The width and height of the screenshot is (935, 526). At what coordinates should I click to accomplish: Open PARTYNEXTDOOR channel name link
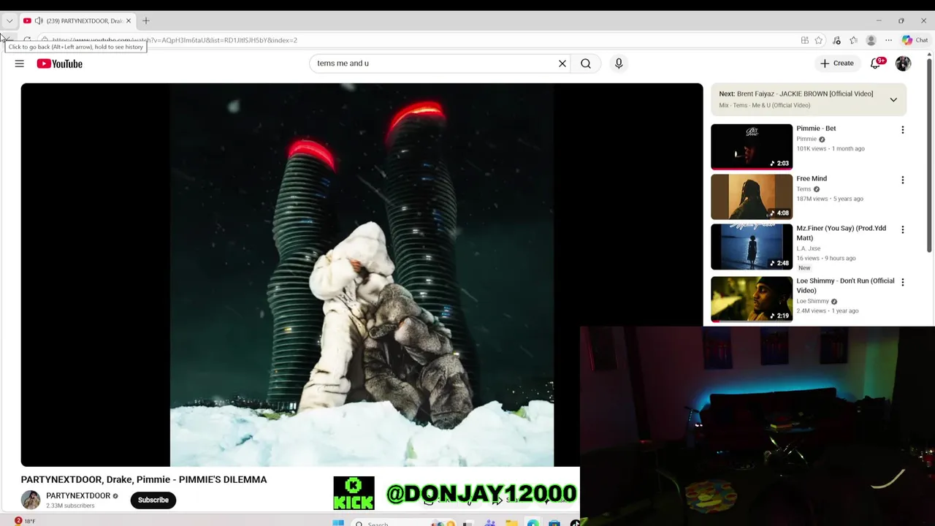[78, 495]
